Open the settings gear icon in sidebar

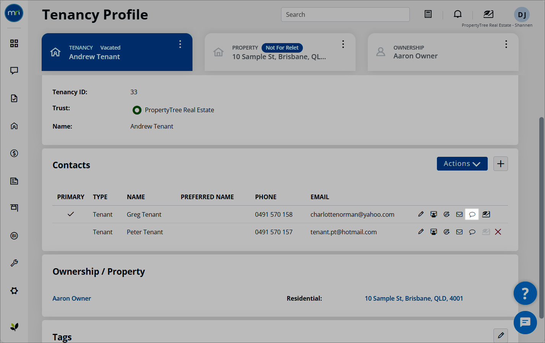(x=14, y=291)
